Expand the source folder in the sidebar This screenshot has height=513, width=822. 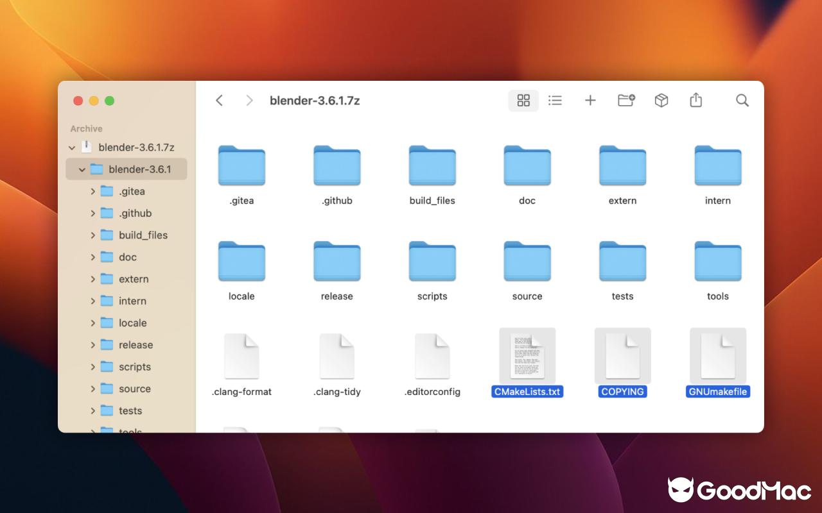(92, 389)
